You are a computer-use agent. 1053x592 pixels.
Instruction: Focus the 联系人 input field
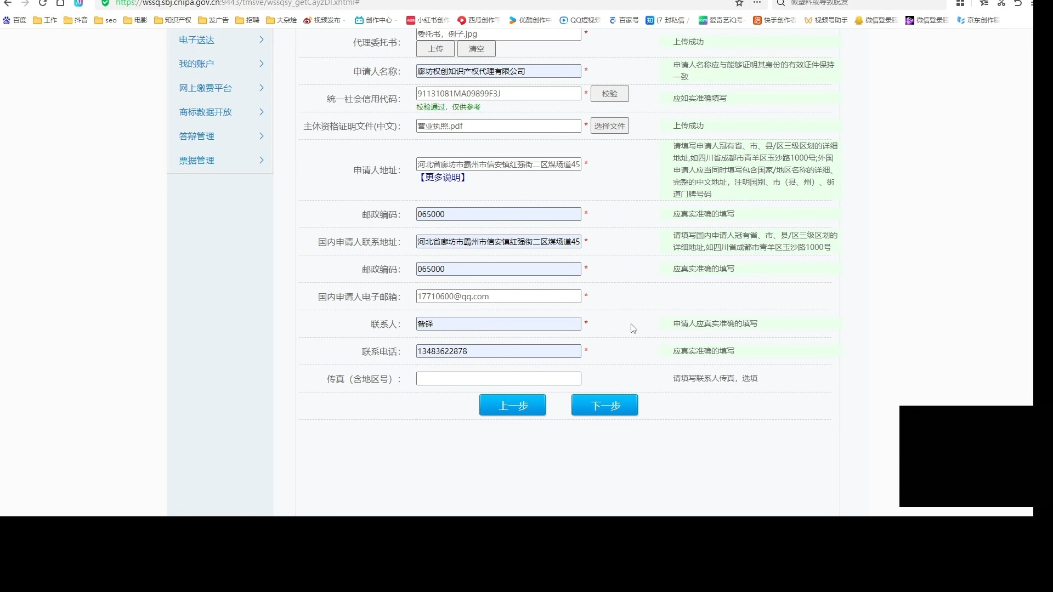[499, 323]
